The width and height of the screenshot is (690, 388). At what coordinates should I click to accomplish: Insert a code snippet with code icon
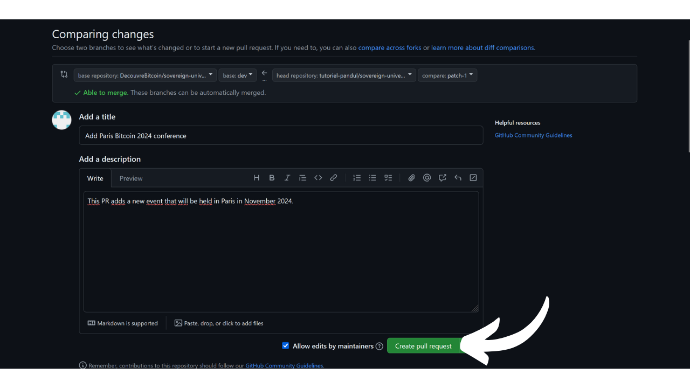click(318, 178)
